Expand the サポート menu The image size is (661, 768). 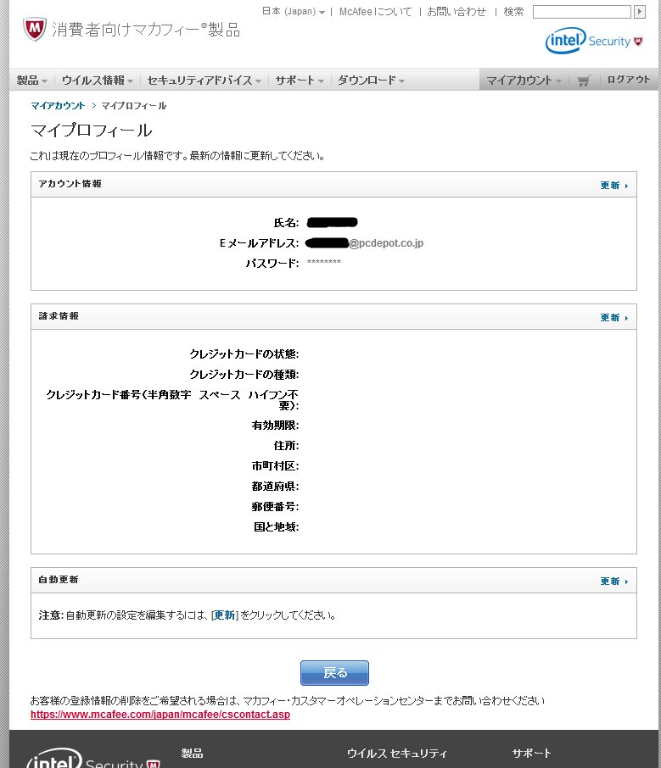click(300, 81)
